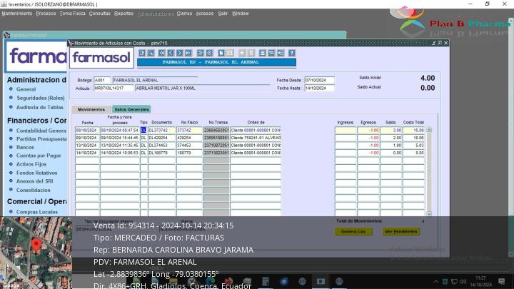The height and width of the screenshot is (289, 514).
Task: Open Cuentas por Pagar in sidebar
Action: point(39,156)
